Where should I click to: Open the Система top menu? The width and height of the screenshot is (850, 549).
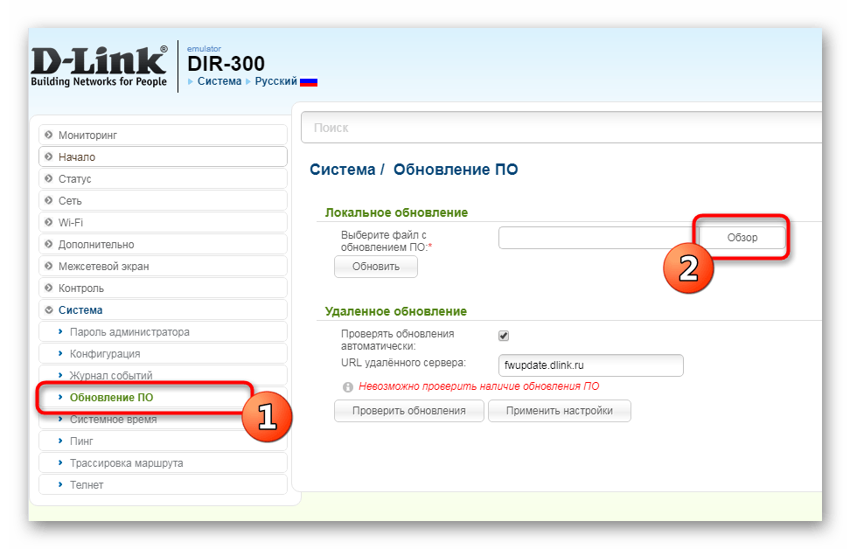pyautogui.click(x=219, y=81)
